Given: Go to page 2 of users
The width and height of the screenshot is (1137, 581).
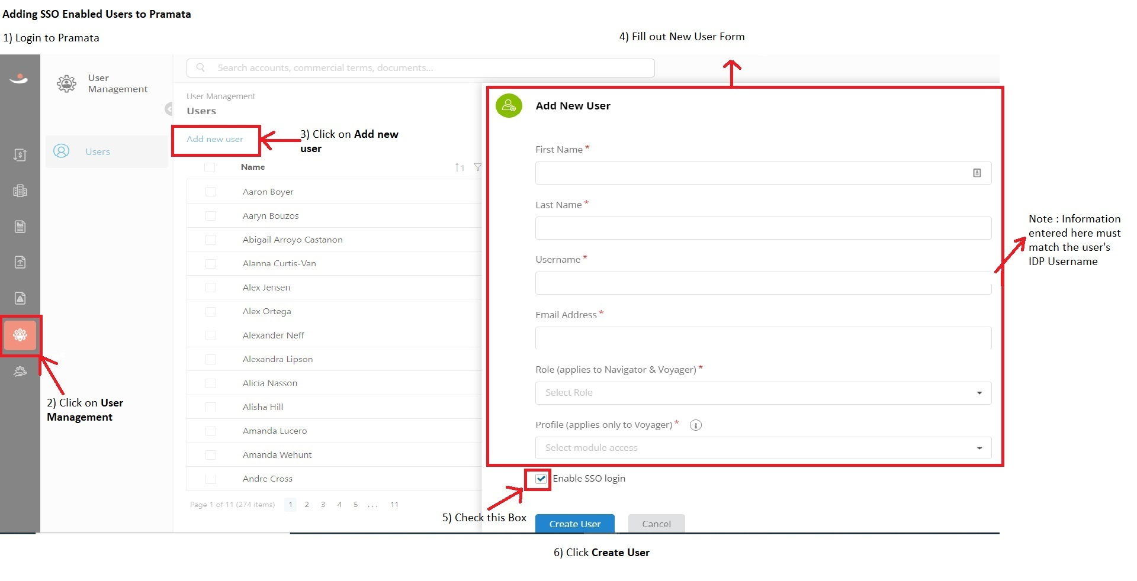Looking at the screenshot, I should (x=307, y=505).
